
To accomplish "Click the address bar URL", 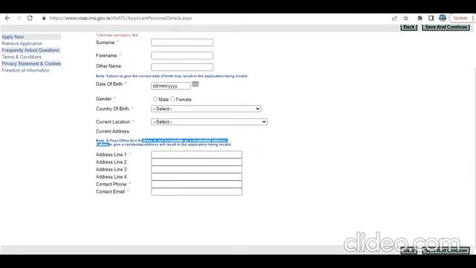I will click(120, 18).
